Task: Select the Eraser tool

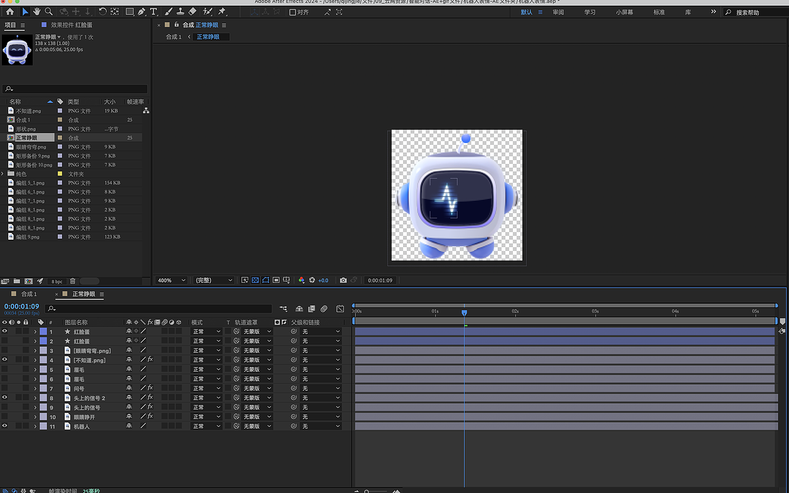Action: pyautogui.click(x=192, y=12)
